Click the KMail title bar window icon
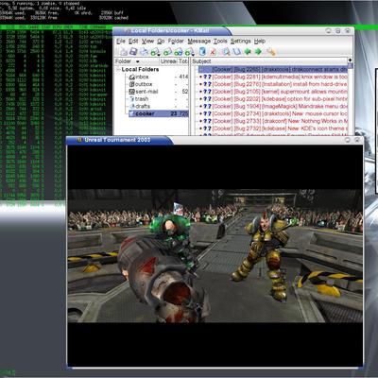The height and width of the screenshot is (378, 378). click(127, 31)
